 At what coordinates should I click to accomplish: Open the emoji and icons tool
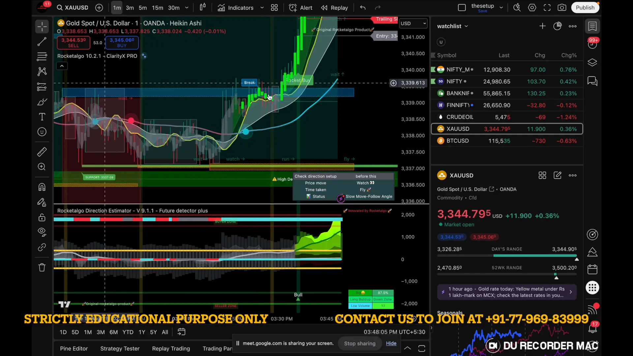[x=42, y=132]
